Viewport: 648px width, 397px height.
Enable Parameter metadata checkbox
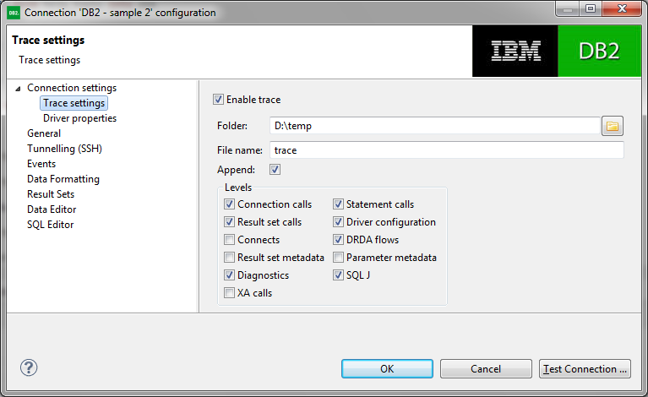pyautogui.click(x=338, y=258)
